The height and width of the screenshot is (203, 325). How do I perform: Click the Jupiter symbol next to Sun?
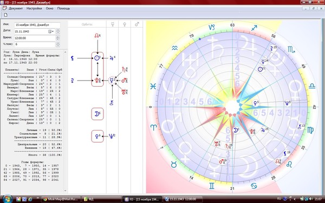point(112,58)
